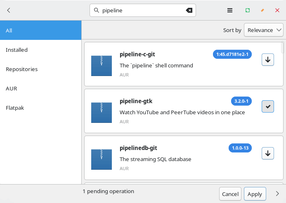Viewport: 286px width, 203px height.
Task: Click the pipelinedb-git package icon
Action: (102, 159)
